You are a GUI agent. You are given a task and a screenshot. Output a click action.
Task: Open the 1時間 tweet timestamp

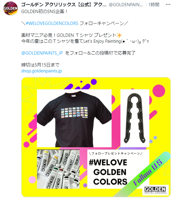pos(154,5)
